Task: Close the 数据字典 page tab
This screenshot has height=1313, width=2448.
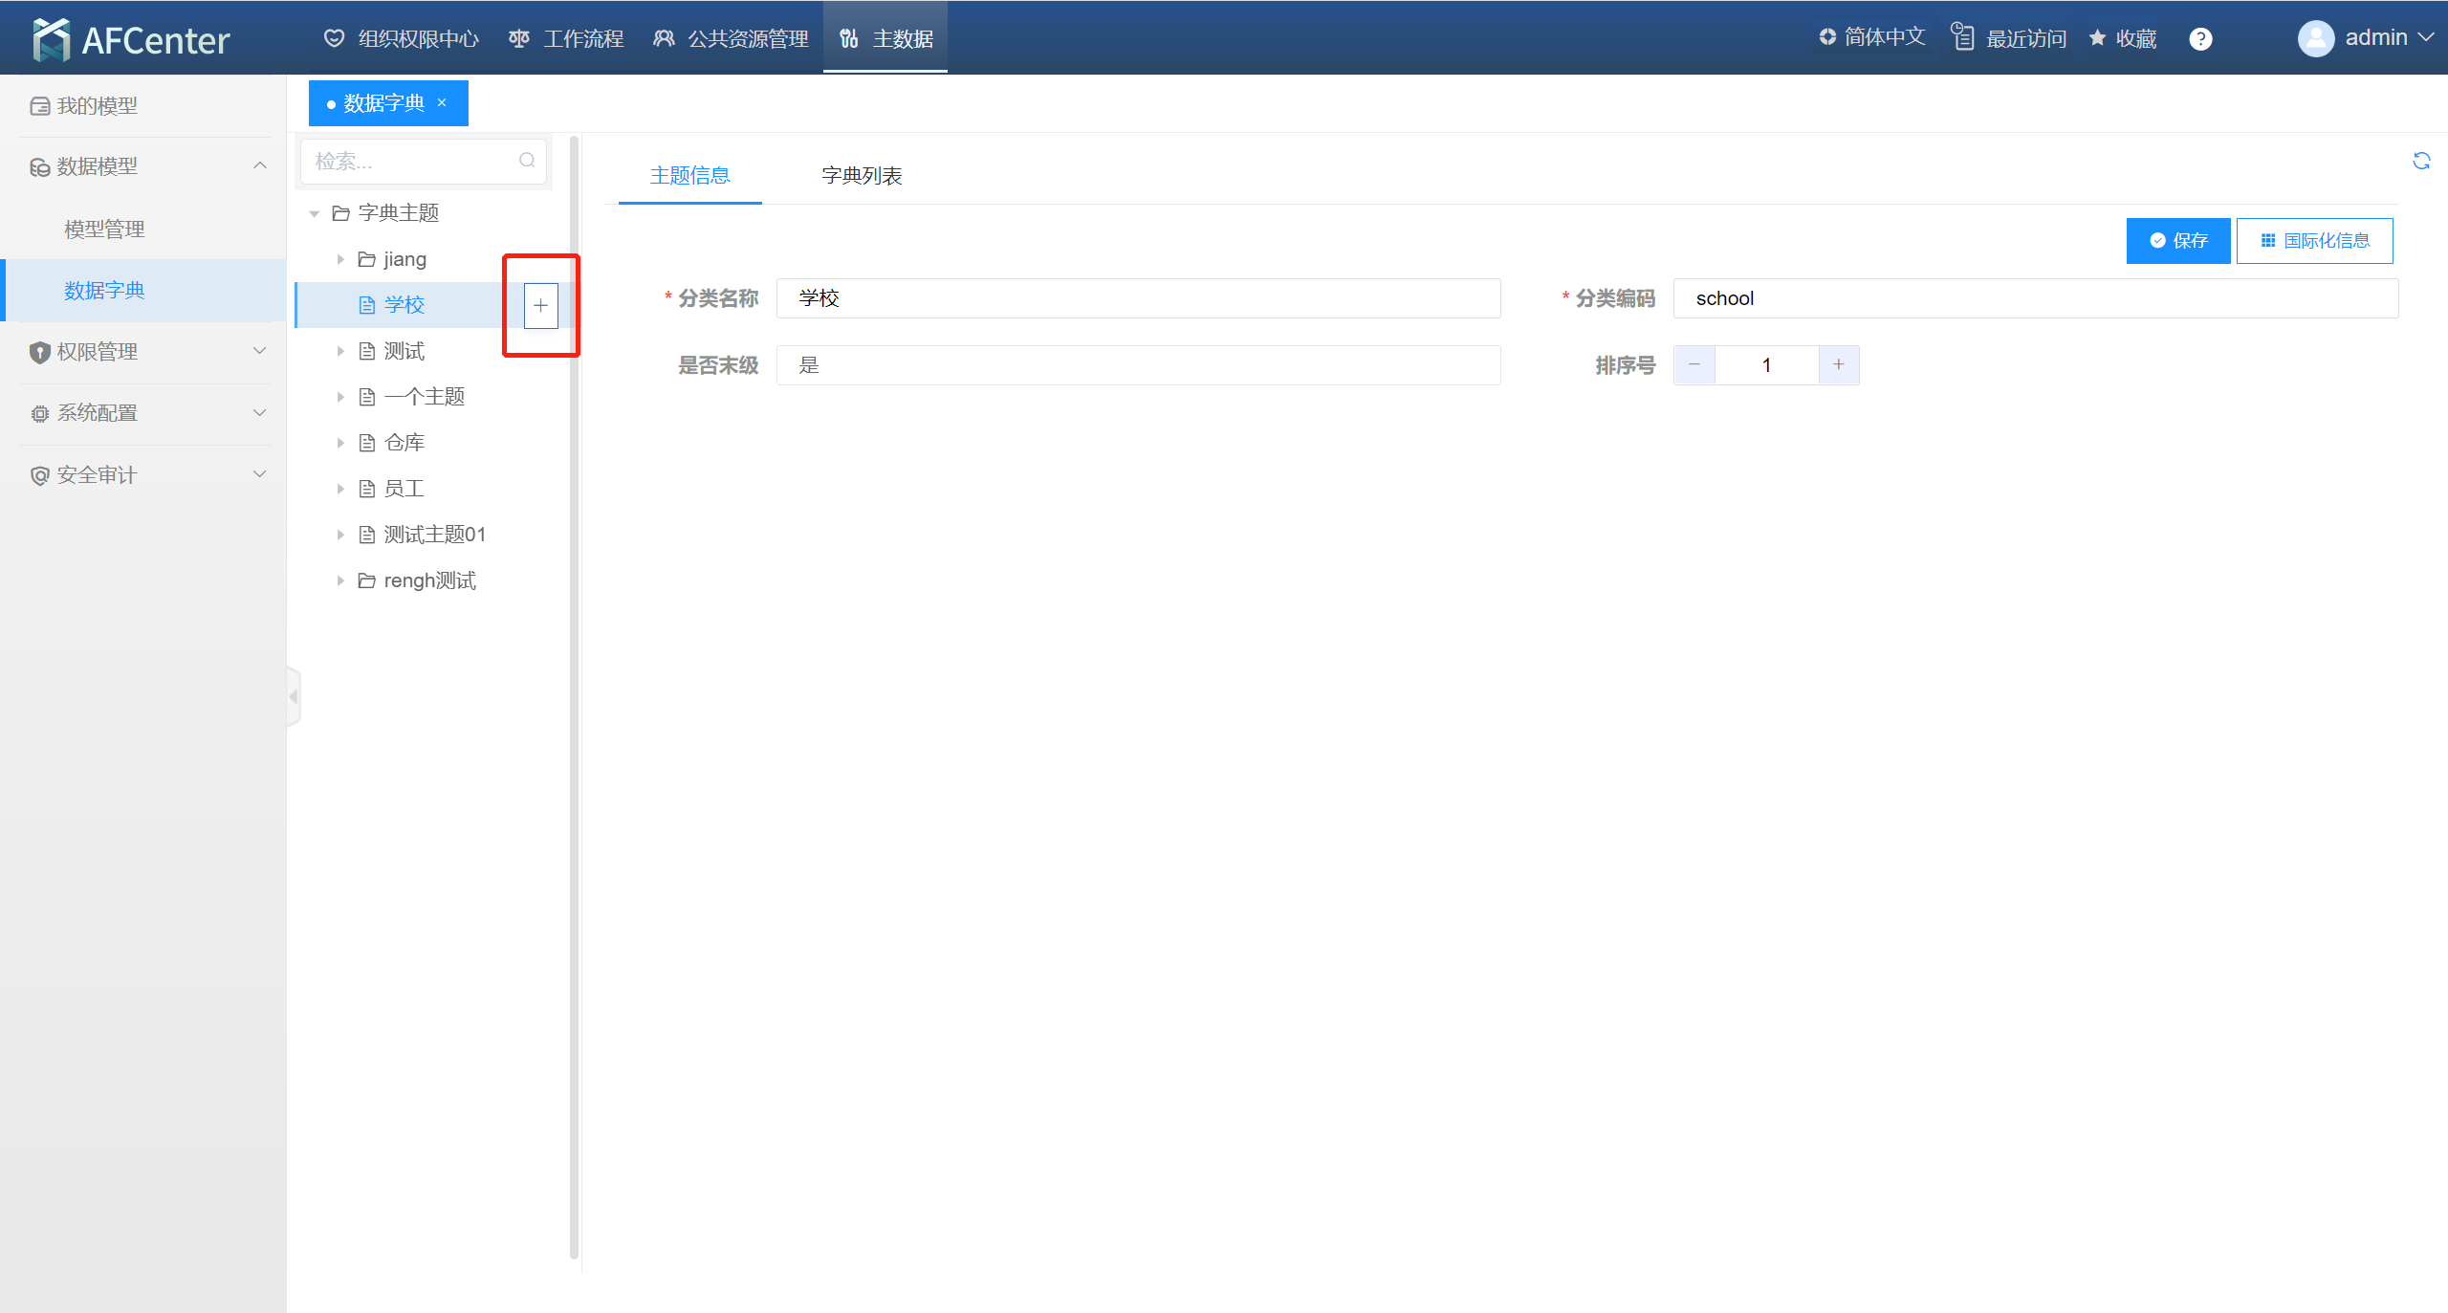Action: (x=442, y=102)
